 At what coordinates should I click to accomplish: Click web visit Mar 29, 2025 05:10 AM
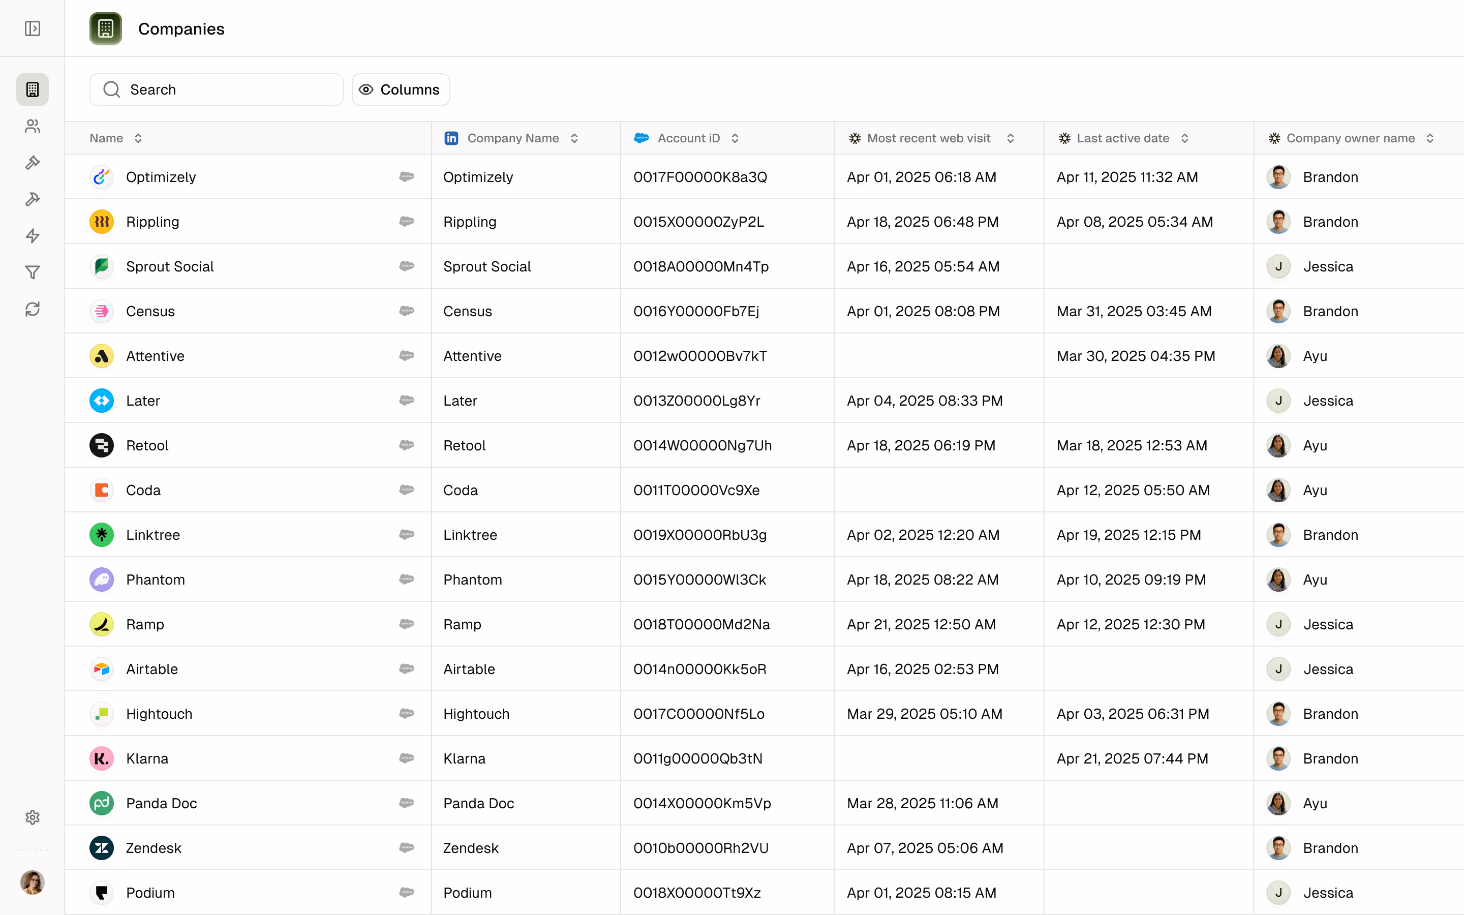point(924,714)
